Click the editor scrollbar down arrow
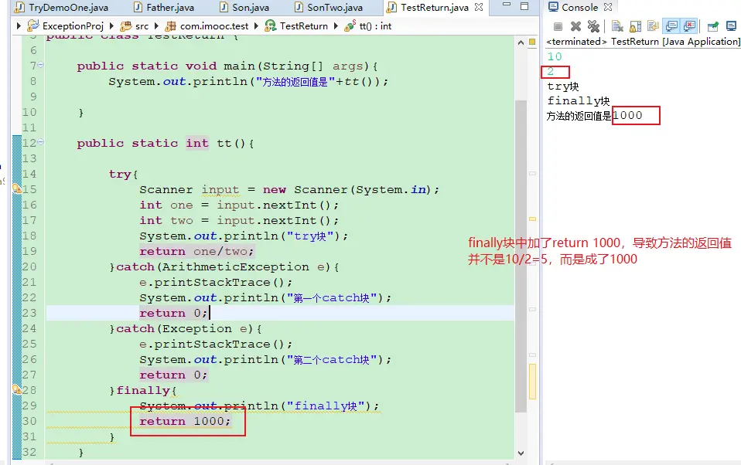741x465 pixels. click(521, 453)
